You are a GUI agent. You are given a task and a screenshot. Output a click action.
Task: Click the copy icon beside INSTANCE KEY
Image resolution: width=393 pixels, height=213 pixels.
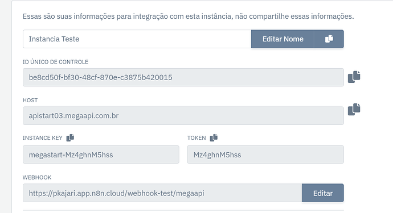pos(70,138)
